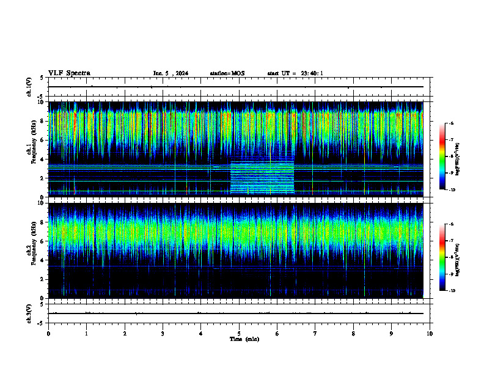Click ch.2 Frequency (kHz) axis label
Screen dimensions: 484x374
31,243
